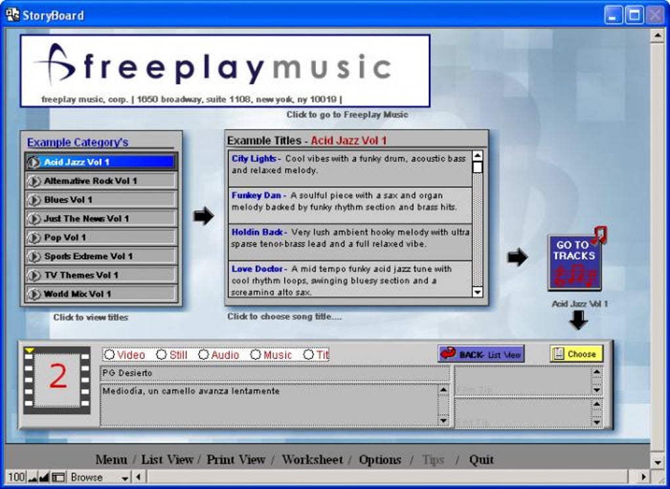Maximize the StoryBoard window

point(634,15)
